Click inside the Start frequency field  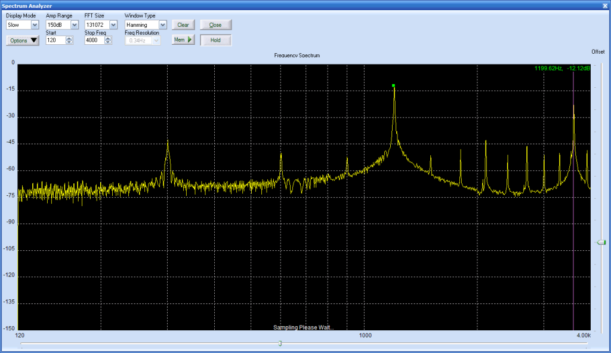click(55, 41)
